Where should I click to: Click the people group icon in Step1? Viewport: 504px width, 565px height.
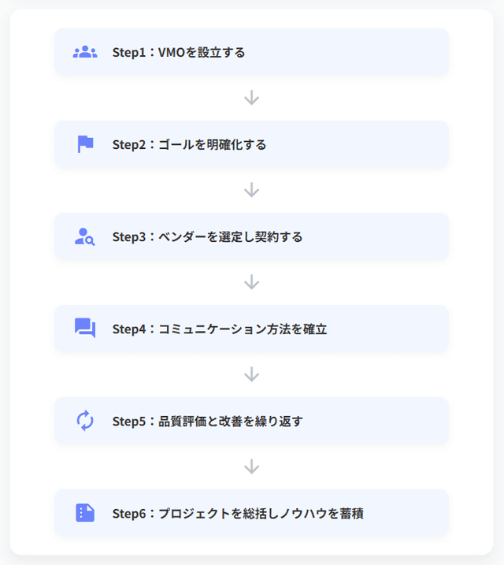[85, 53]
